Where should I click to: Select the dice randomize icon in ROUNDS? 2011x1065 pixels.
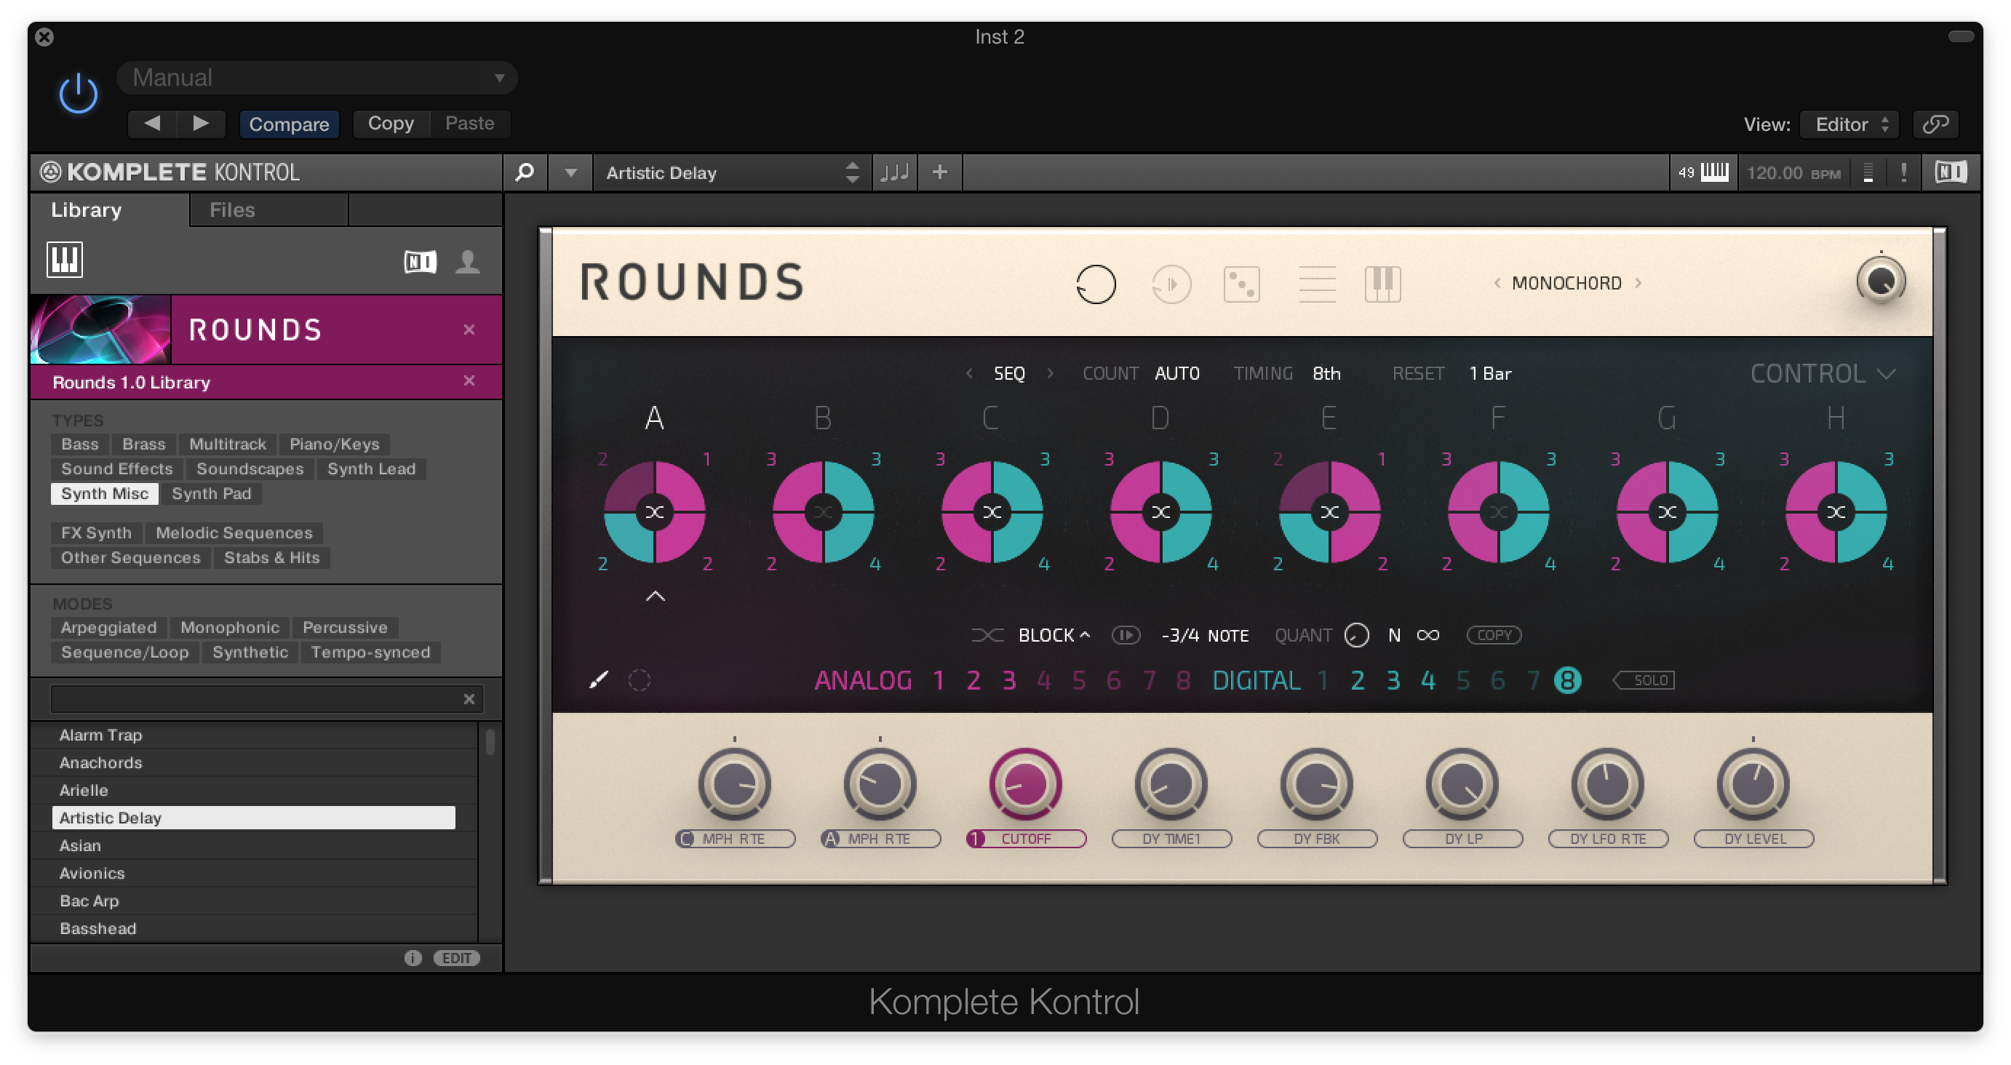point(1241,284)
